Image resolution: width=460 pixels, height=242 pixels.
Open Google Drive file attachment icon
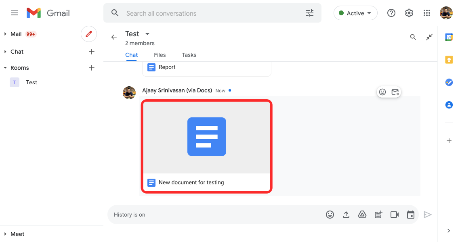tap(362, 215)
